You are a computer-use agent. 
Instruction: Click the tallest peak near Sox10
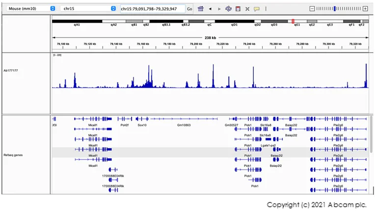pos(149,76)
